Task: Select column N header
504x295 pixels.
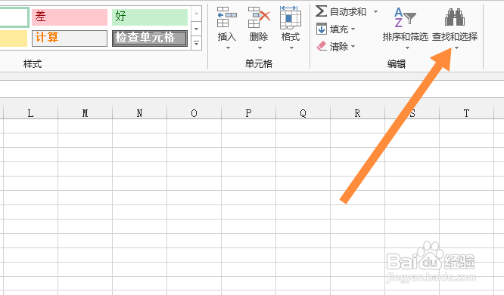Action: click(x=139, y=113)
